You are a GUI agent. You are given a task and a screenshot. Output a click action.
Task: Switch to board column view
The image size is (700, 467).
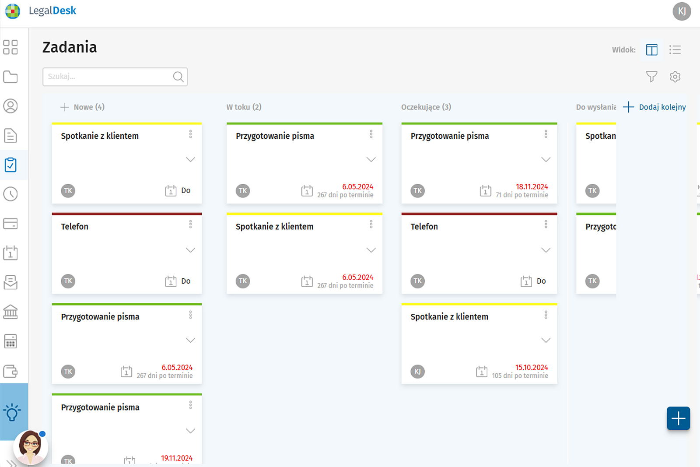pos(651,50)
